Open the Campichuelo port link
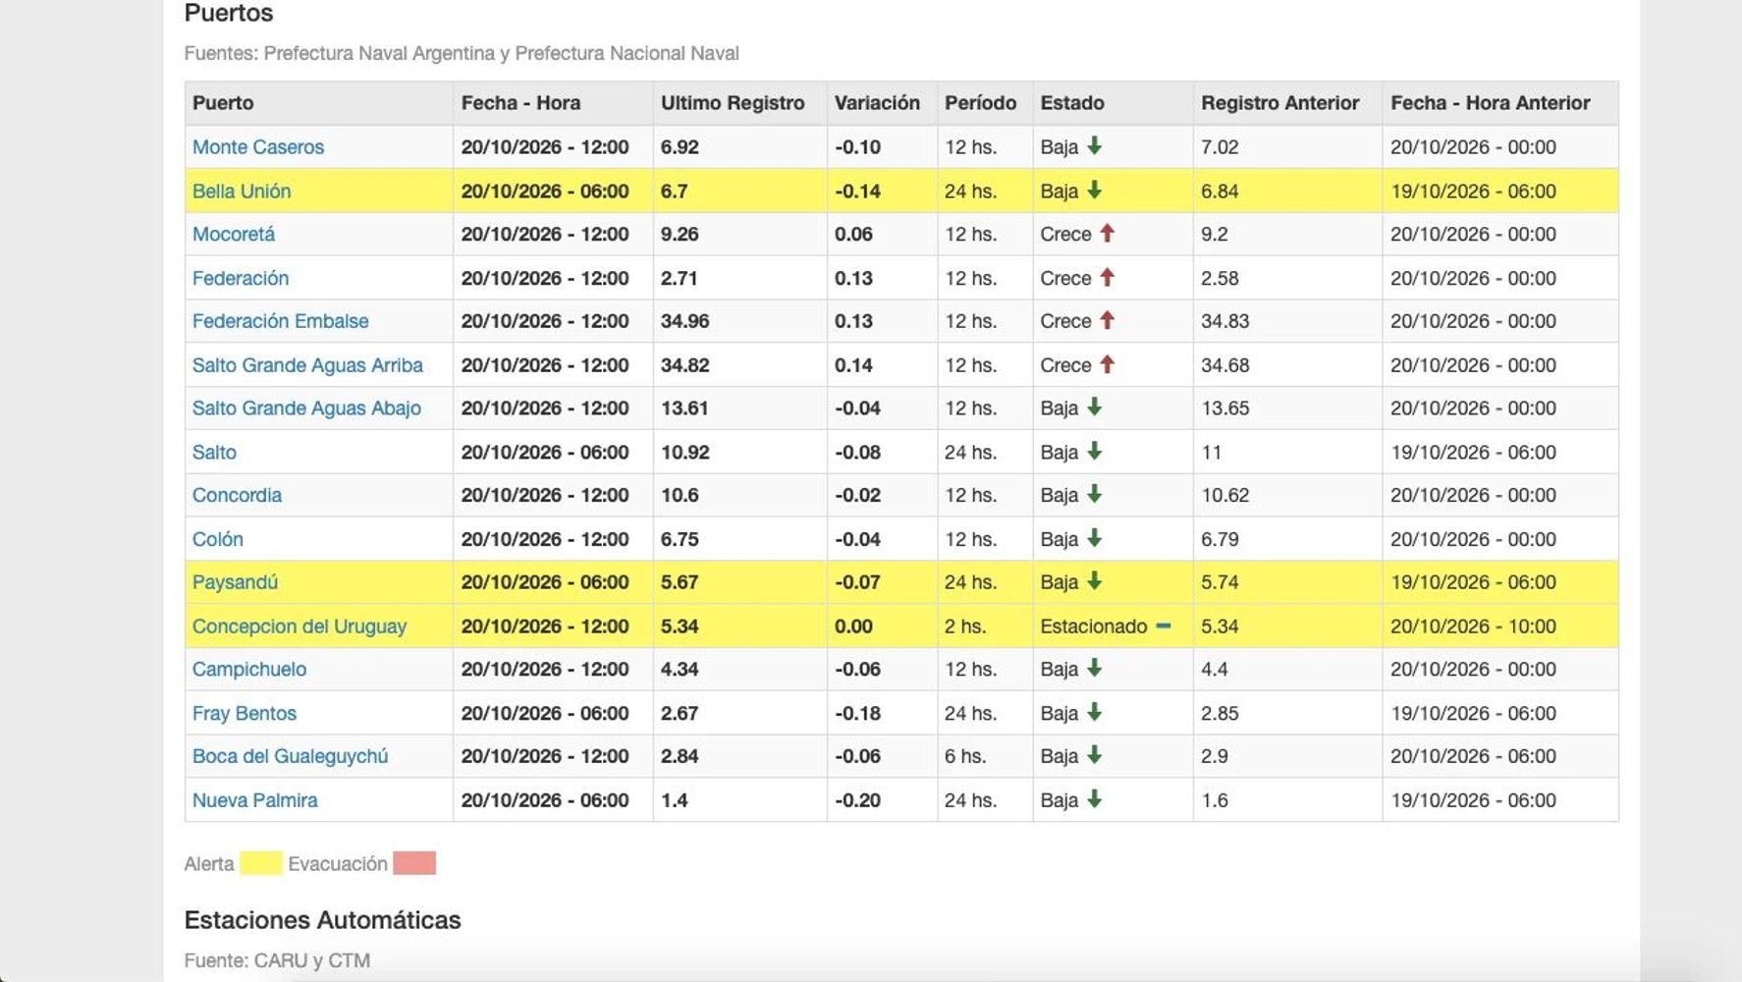Screen dimensions: 1742x982 click(x=249, y=670)
